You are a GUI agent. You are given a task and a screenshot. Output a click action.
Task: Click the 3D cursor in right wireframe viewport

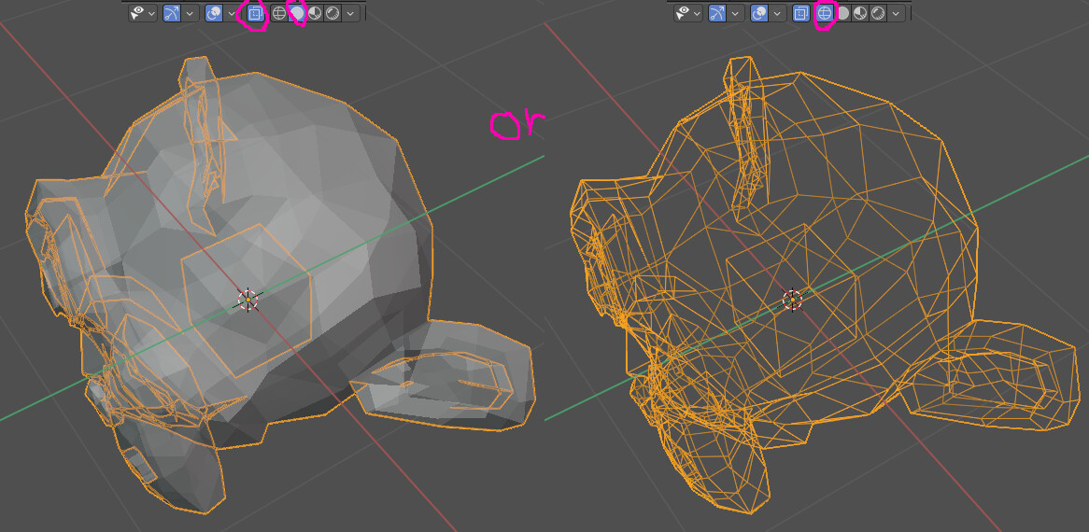[x=792, y=300]
